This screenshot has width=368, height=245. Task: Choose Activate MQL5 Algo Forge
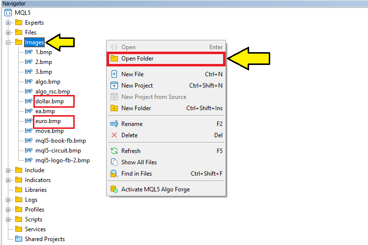[x=166, y=189]
